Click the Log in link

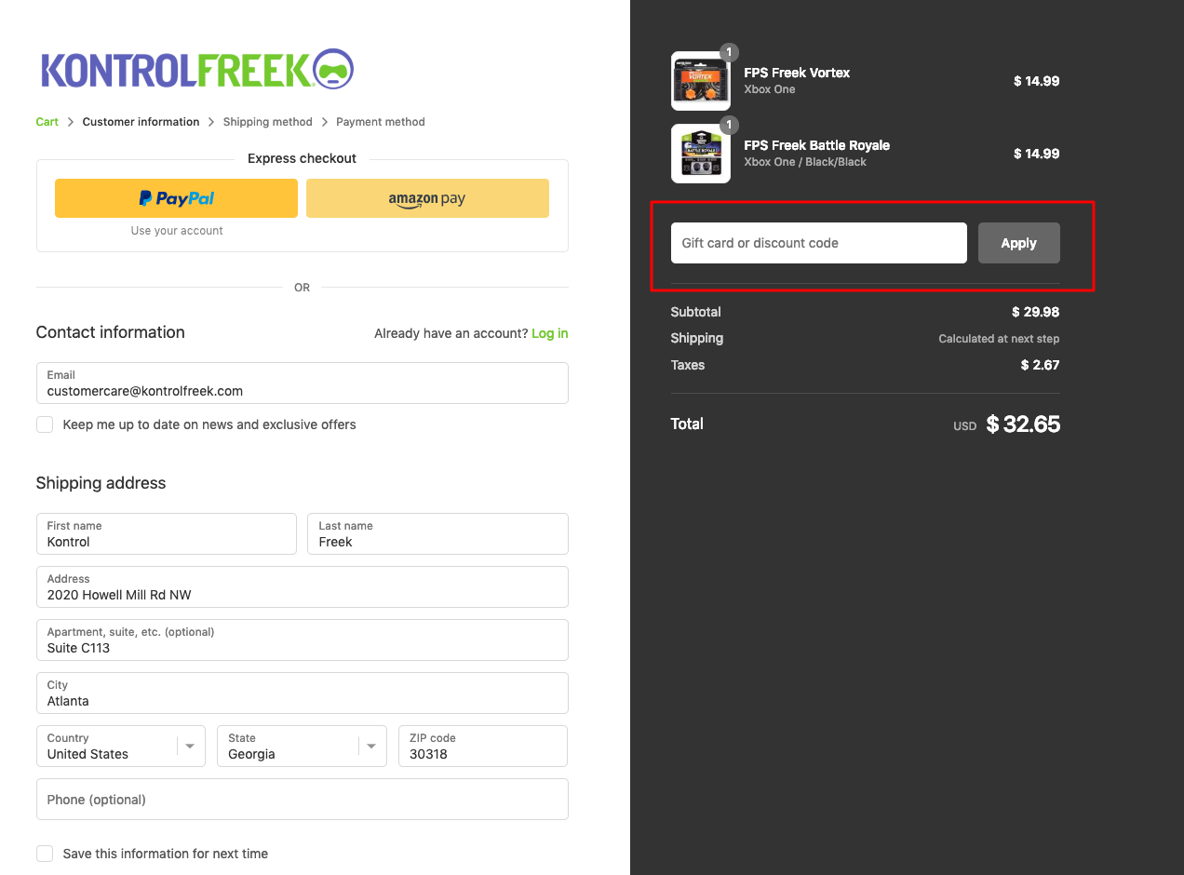[549, 333]
